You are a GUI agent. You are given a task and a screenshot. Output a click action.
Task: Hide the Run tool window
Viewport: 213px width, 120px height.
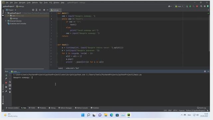click(208, 71)
